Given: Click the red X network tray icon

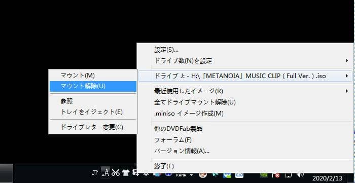Looking at the screenshot, I should pos(277,175).
